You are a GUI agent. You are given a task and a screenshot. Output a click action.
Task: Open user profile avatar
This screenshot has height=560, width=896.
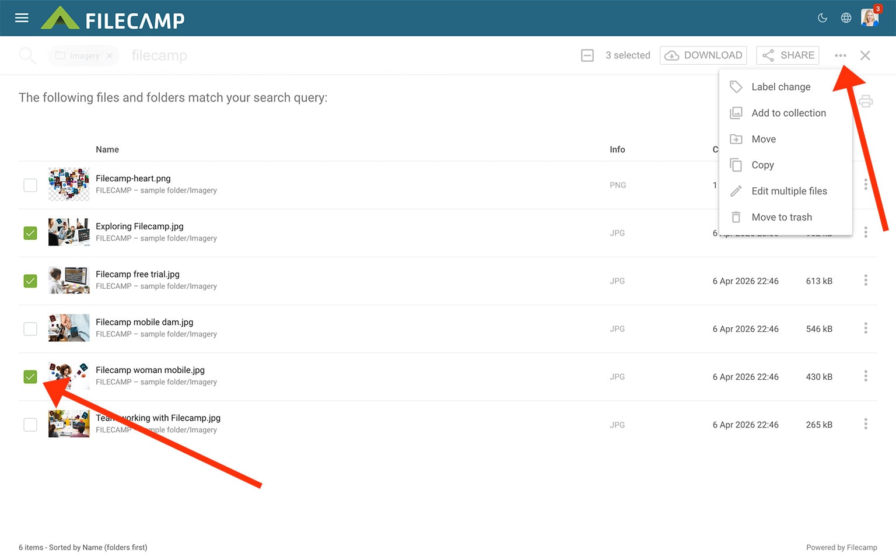(869, 18)
